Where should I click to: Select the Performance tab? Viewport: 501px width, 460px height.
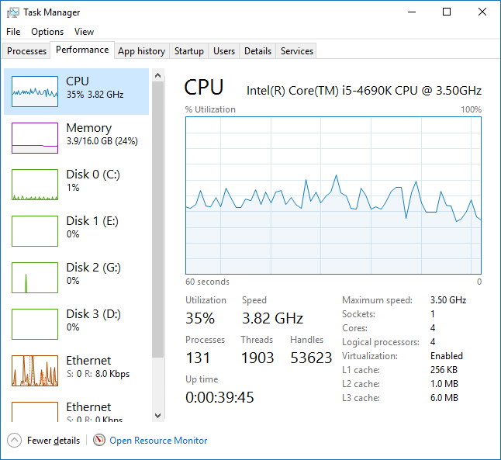coord(82,50)
